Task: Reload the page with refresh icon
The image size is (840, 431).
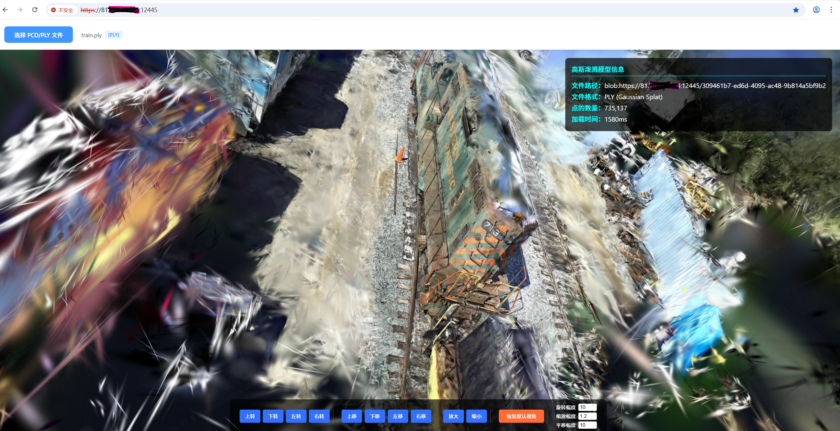Action: (x=35, y=10)
